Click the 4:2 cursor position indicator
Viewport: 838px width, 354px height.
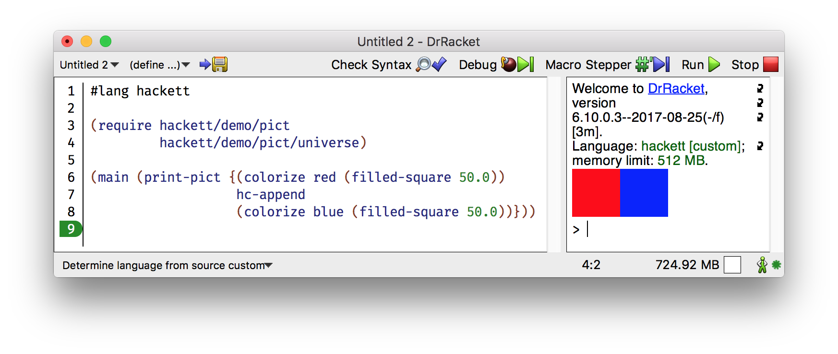[x=591, y=265]
